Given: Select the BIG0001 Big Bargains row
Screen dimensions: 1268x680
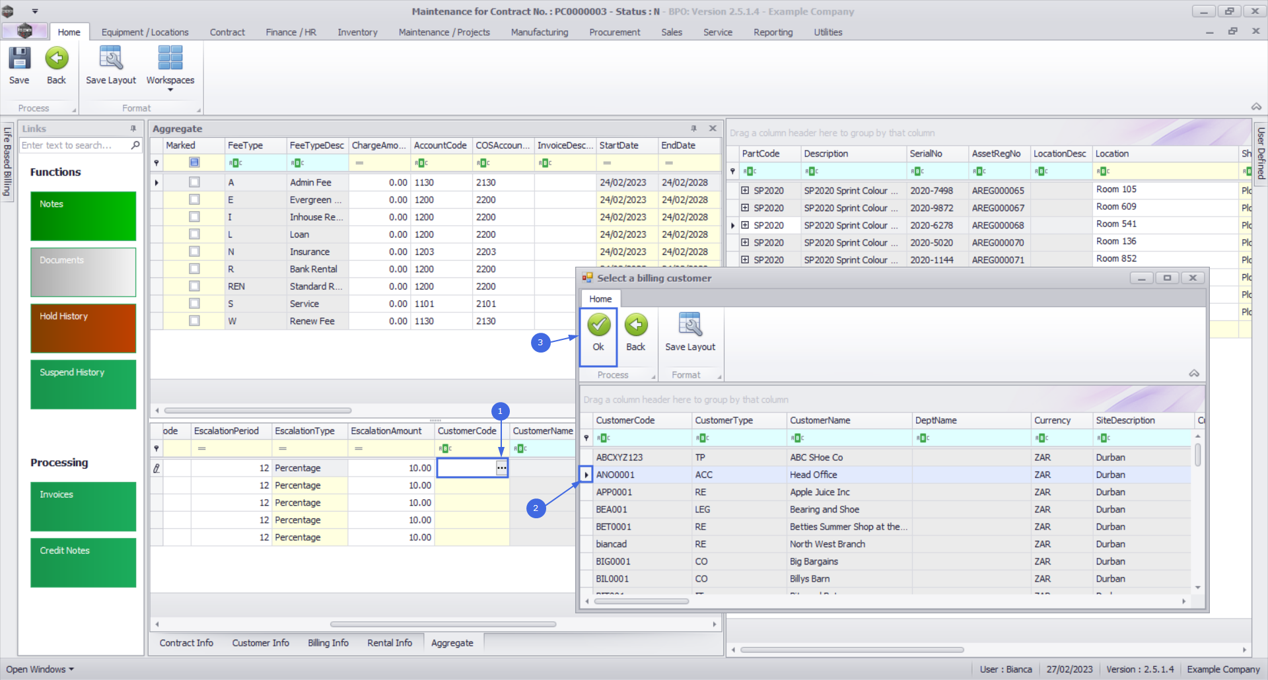Looking at the screenshot, I should point(892,562).
